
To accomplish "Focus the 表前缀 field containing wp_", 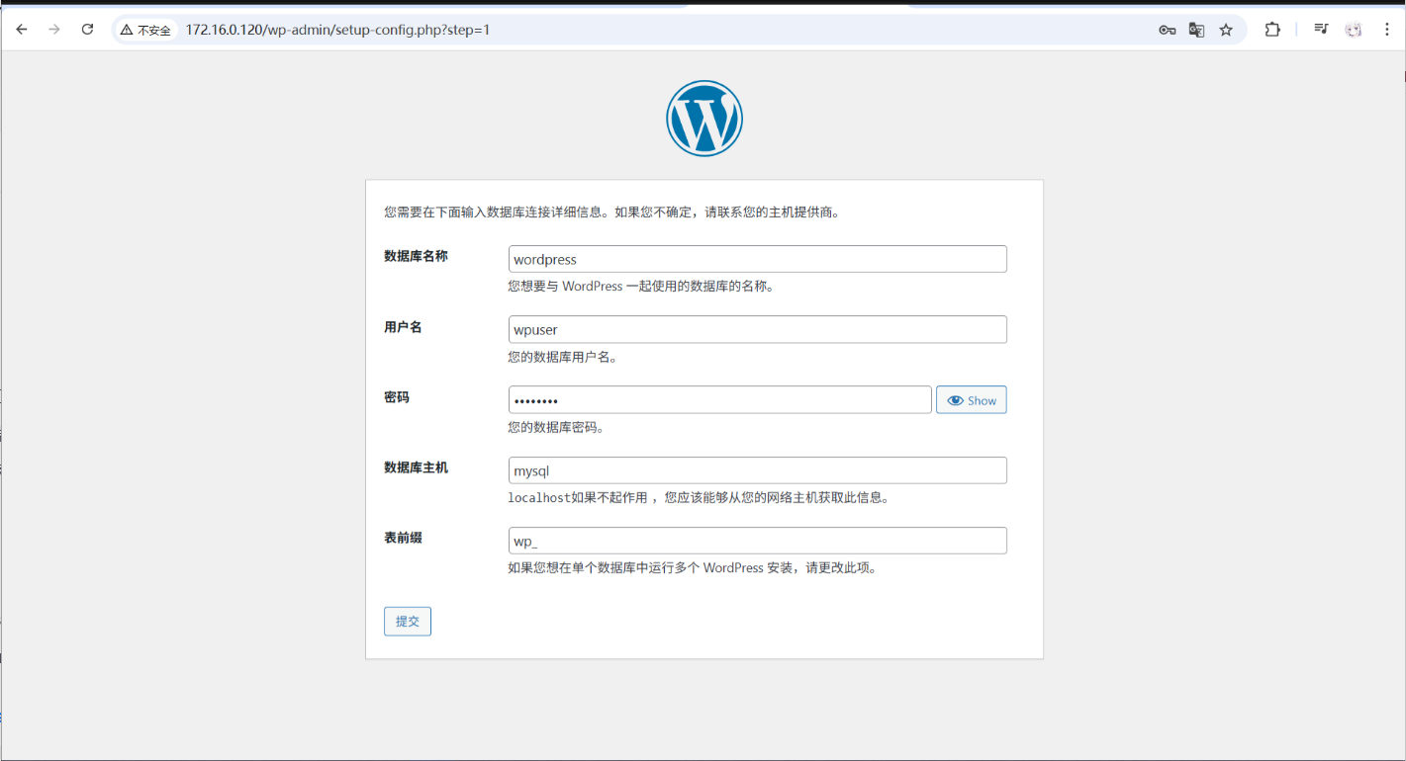I will click(757, 541).
